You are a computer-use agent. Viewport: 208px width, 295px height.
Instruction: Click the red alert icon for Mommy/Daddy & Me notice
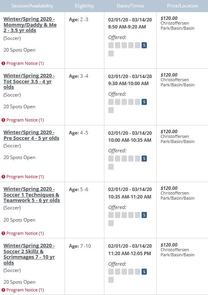(4, 63)
